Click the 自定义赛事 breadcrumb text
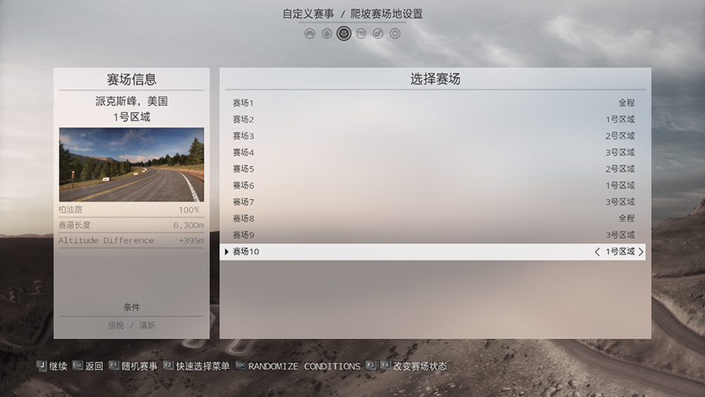705x397 pixels. (308, 14)
